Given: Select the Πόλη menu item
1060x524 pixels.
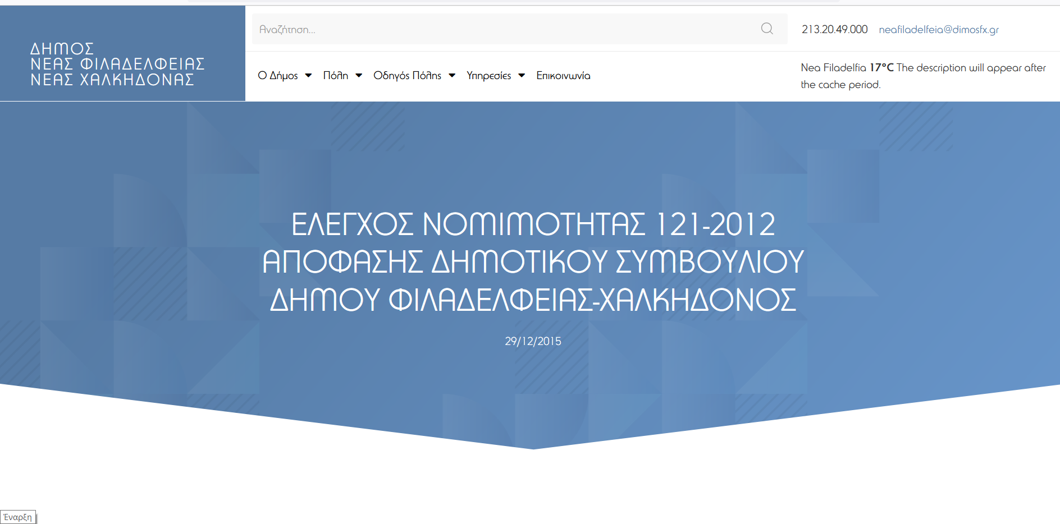Looking at the screenshot, I should tap(336, 76).
